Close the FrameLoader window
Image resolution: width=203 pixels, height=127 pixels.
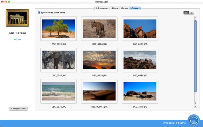coord(2,2)
